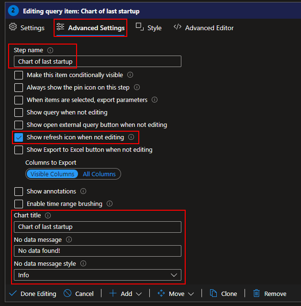301x306 pixels.
Task: Open the No data message style dropdown
Action: (97, 275)
